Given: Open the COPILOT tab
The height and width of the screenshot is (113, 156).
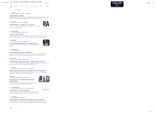Looking at the screenshot, I should 41,6.
